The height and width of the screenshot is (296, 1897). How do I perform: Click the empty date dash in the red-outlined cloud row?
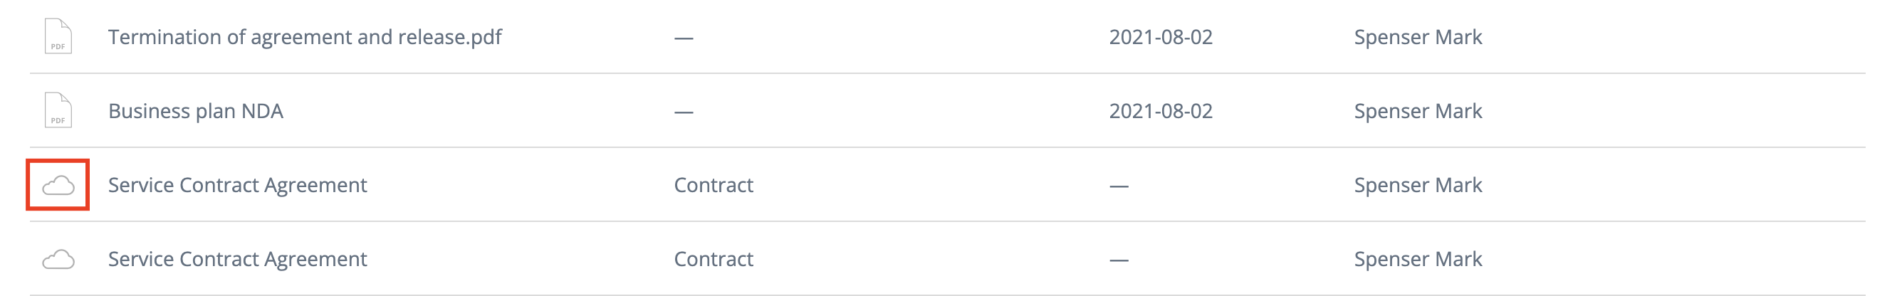tap(1119, 186)
